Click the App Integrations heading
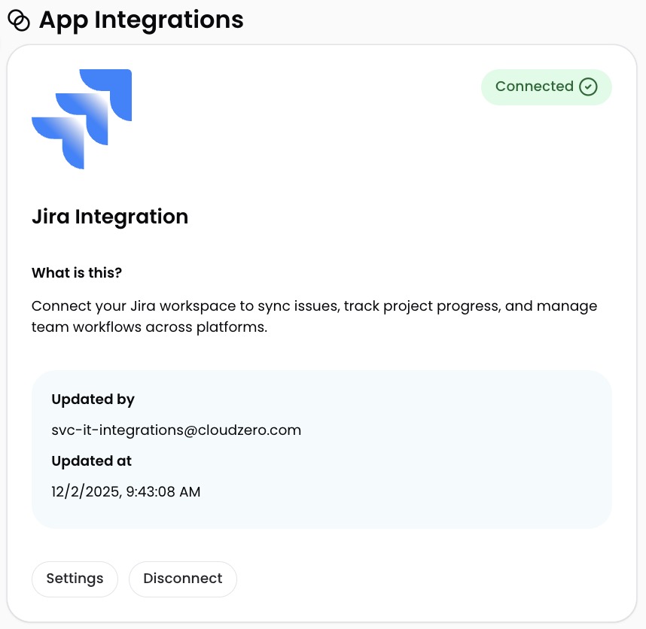 click(142, 20)
